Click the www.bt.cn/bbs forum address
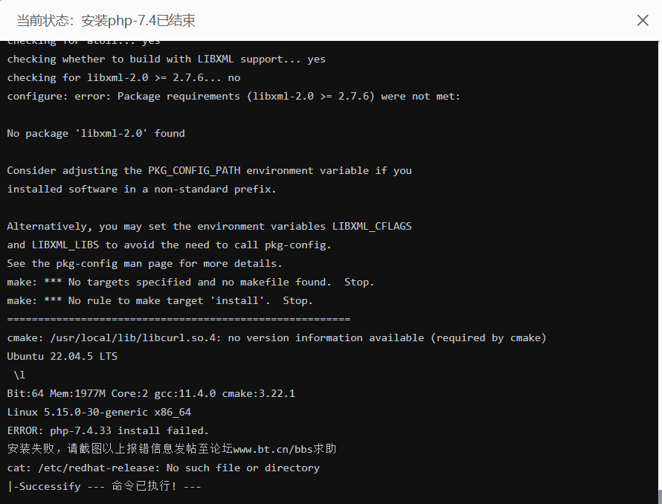This screenshot has height=504, width=662. (285, 449)
